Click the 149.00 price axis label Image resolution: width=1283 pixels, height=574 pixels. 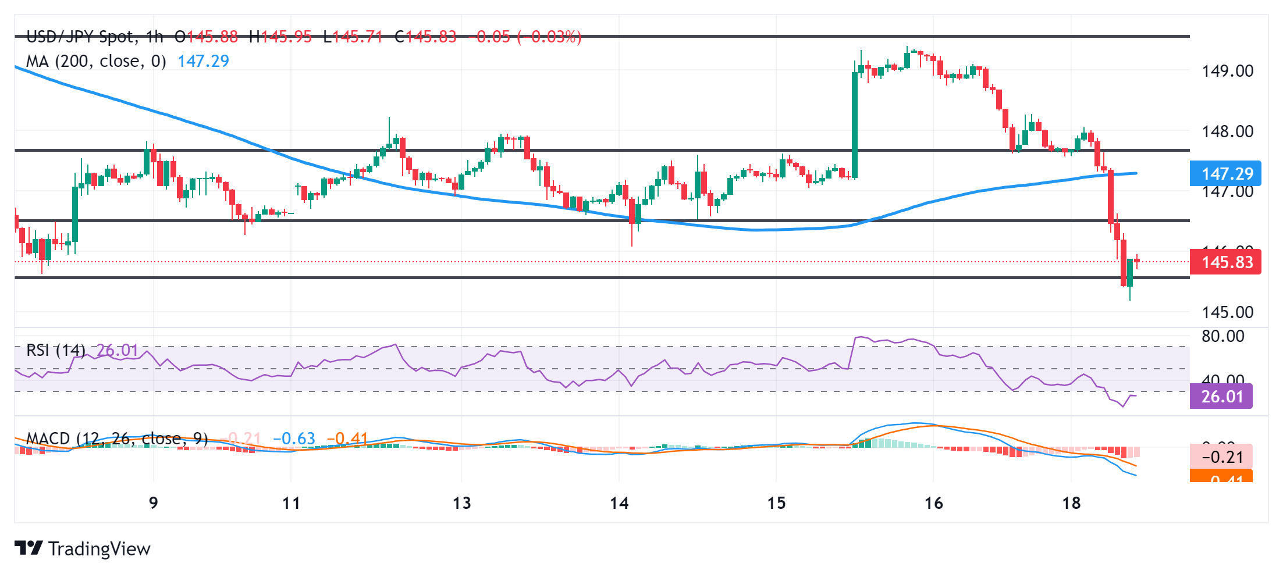(x=1228, y=71)
